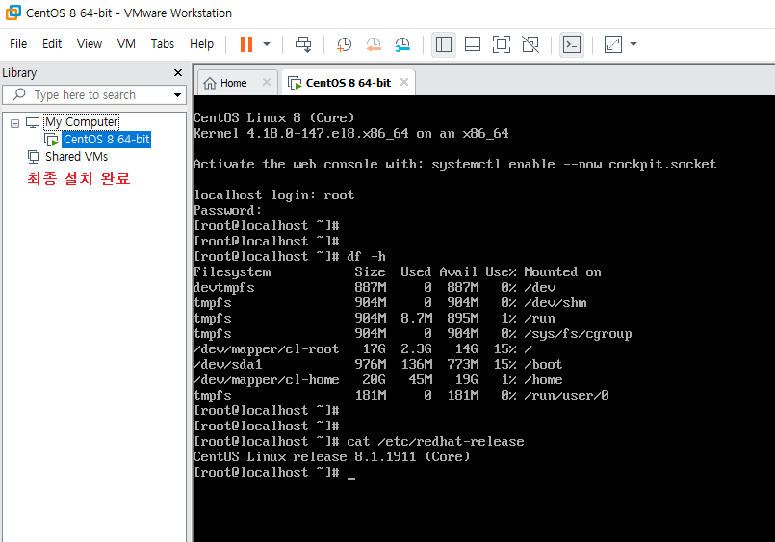Toggle Unity mode icon
This screenshot has height=542, width=775.
(530, 44)
